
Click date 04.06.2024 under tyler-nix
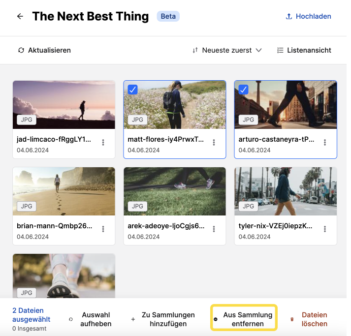(x=255, y=237)
